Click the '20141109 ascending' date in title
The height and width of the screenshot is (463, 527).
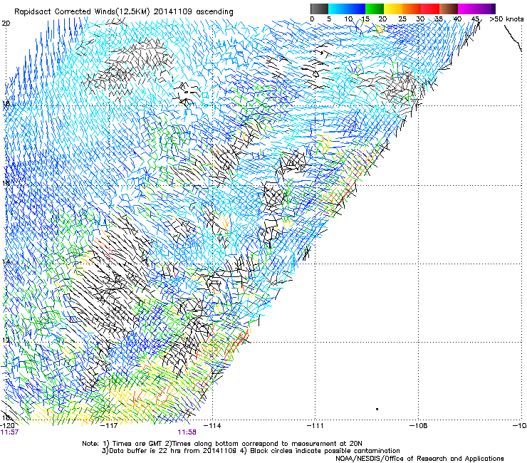coord(193,12)
